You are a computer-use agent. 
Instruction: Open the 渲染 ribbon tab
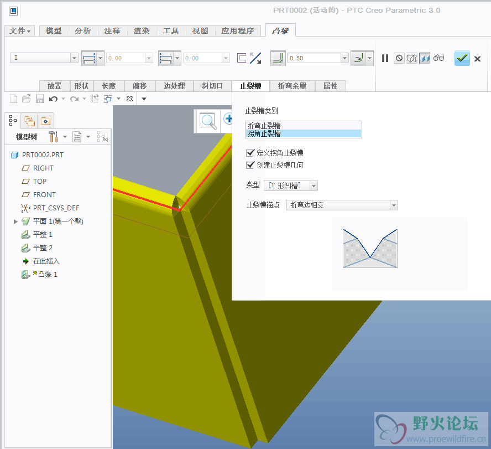pos(142,31)
